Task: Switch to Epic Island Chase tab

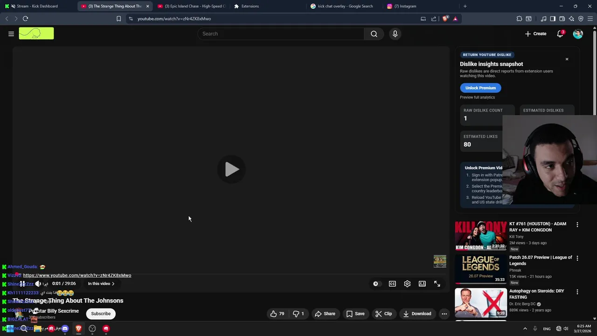Action: pos(191,6)
